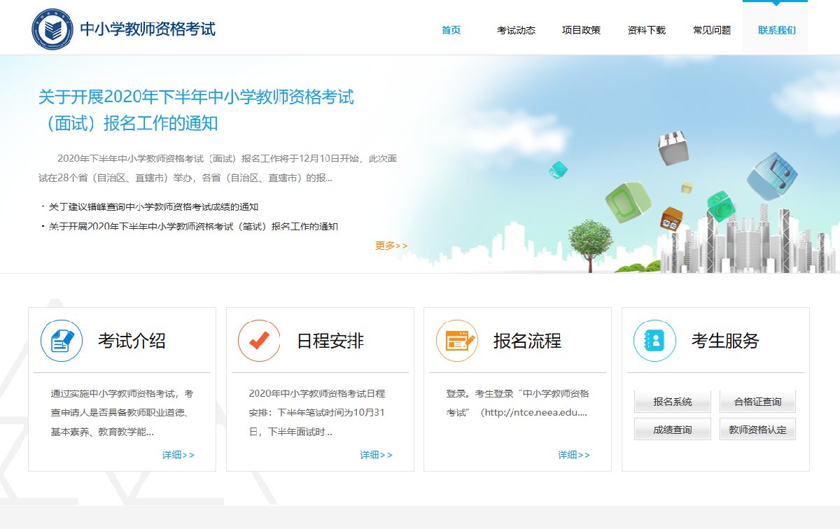Open the 联系我们 tab
This screenshot has height=529, width=840.
776,30
